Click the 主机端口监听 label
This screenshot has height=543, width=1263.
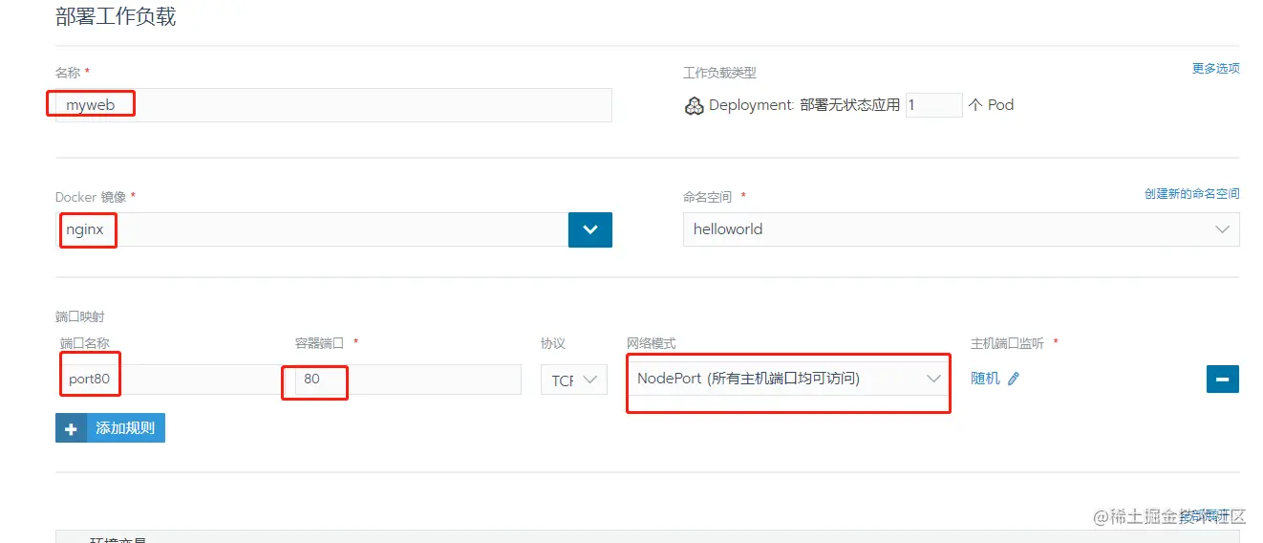1007,343
